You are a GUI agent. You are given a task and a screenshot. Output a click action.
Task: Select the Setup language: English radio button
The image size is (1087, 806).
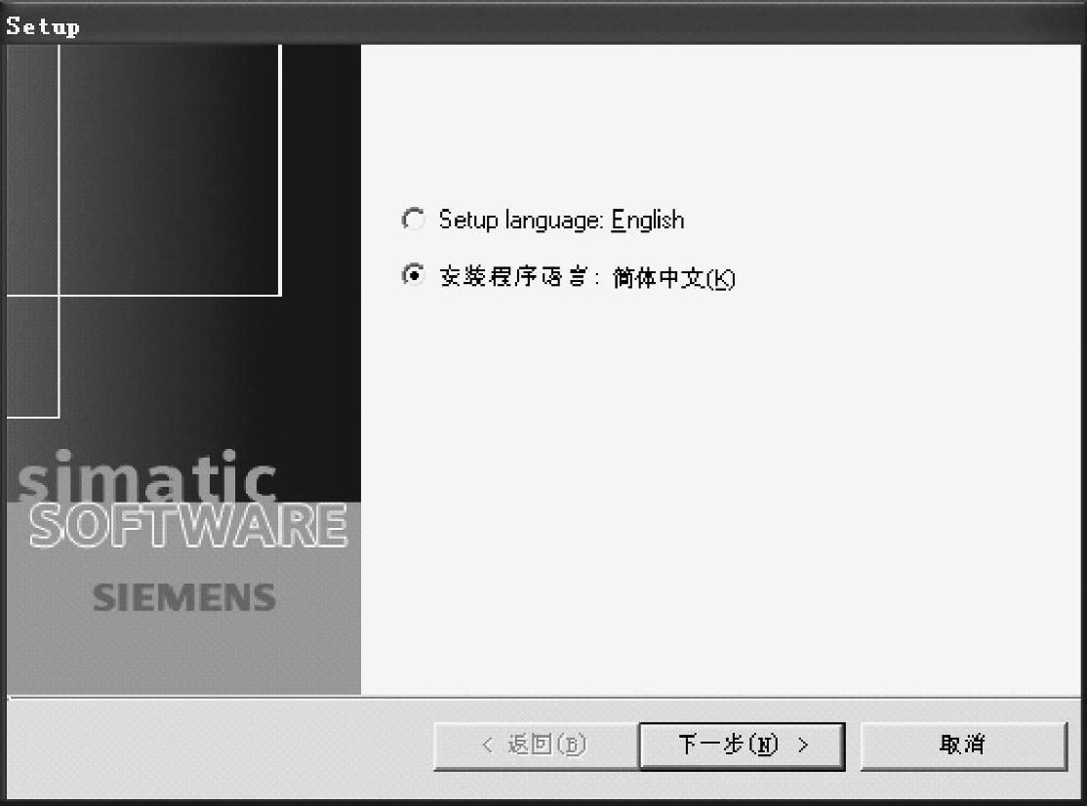[414, 220]
